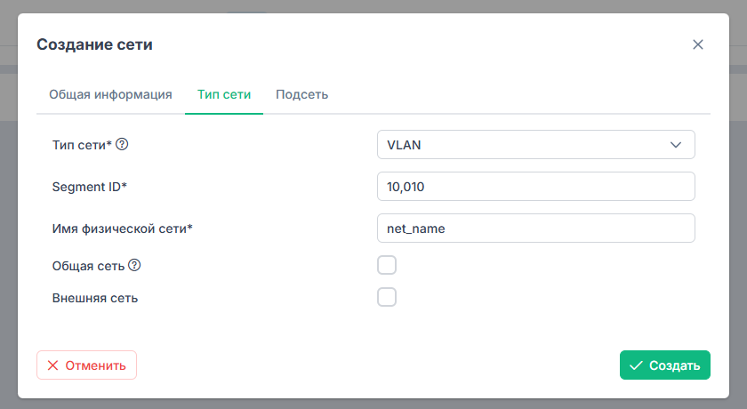Go to the Подсеть tab
The image size is (747, 409).
(x=302, y=94)
